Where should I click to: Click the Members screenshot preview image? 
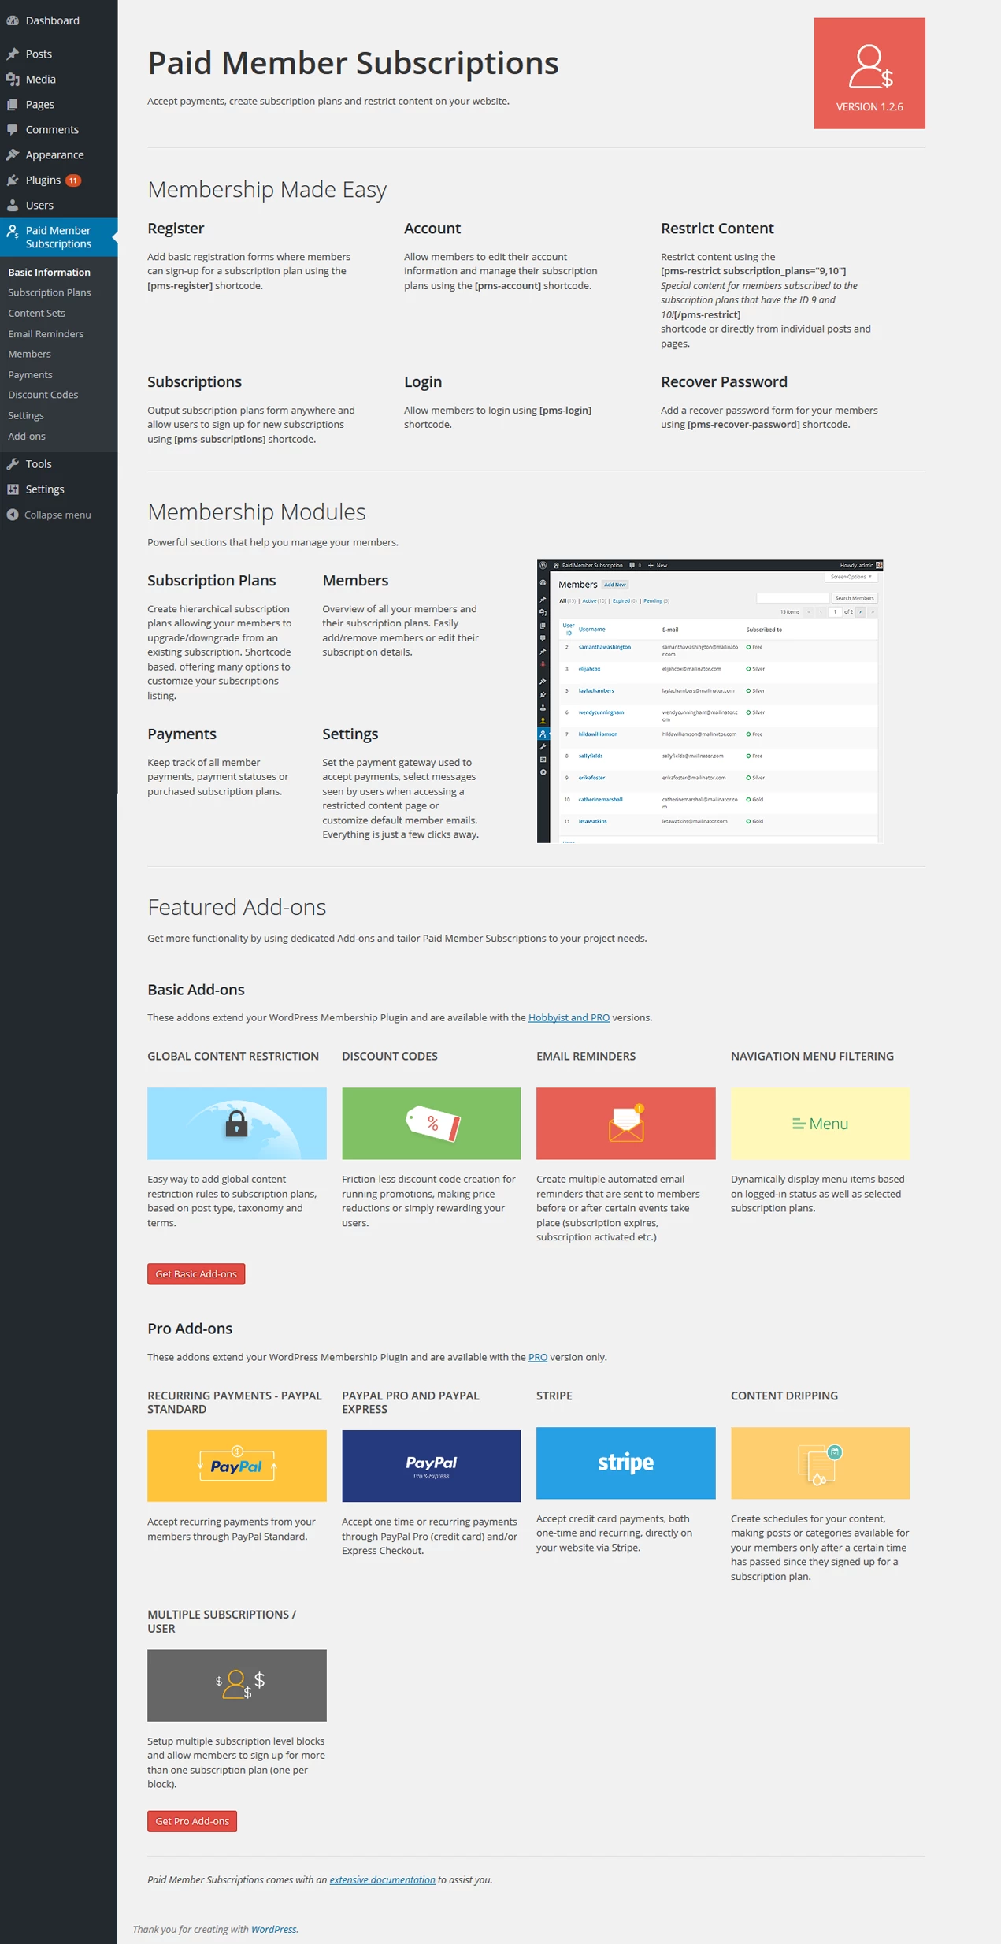pos(710,701)
